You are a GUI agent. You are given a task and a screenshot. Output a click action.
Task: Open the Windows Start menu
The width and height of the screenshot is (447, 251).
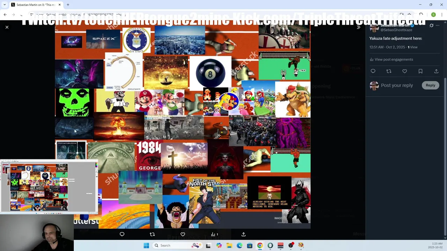pos(146,245)
